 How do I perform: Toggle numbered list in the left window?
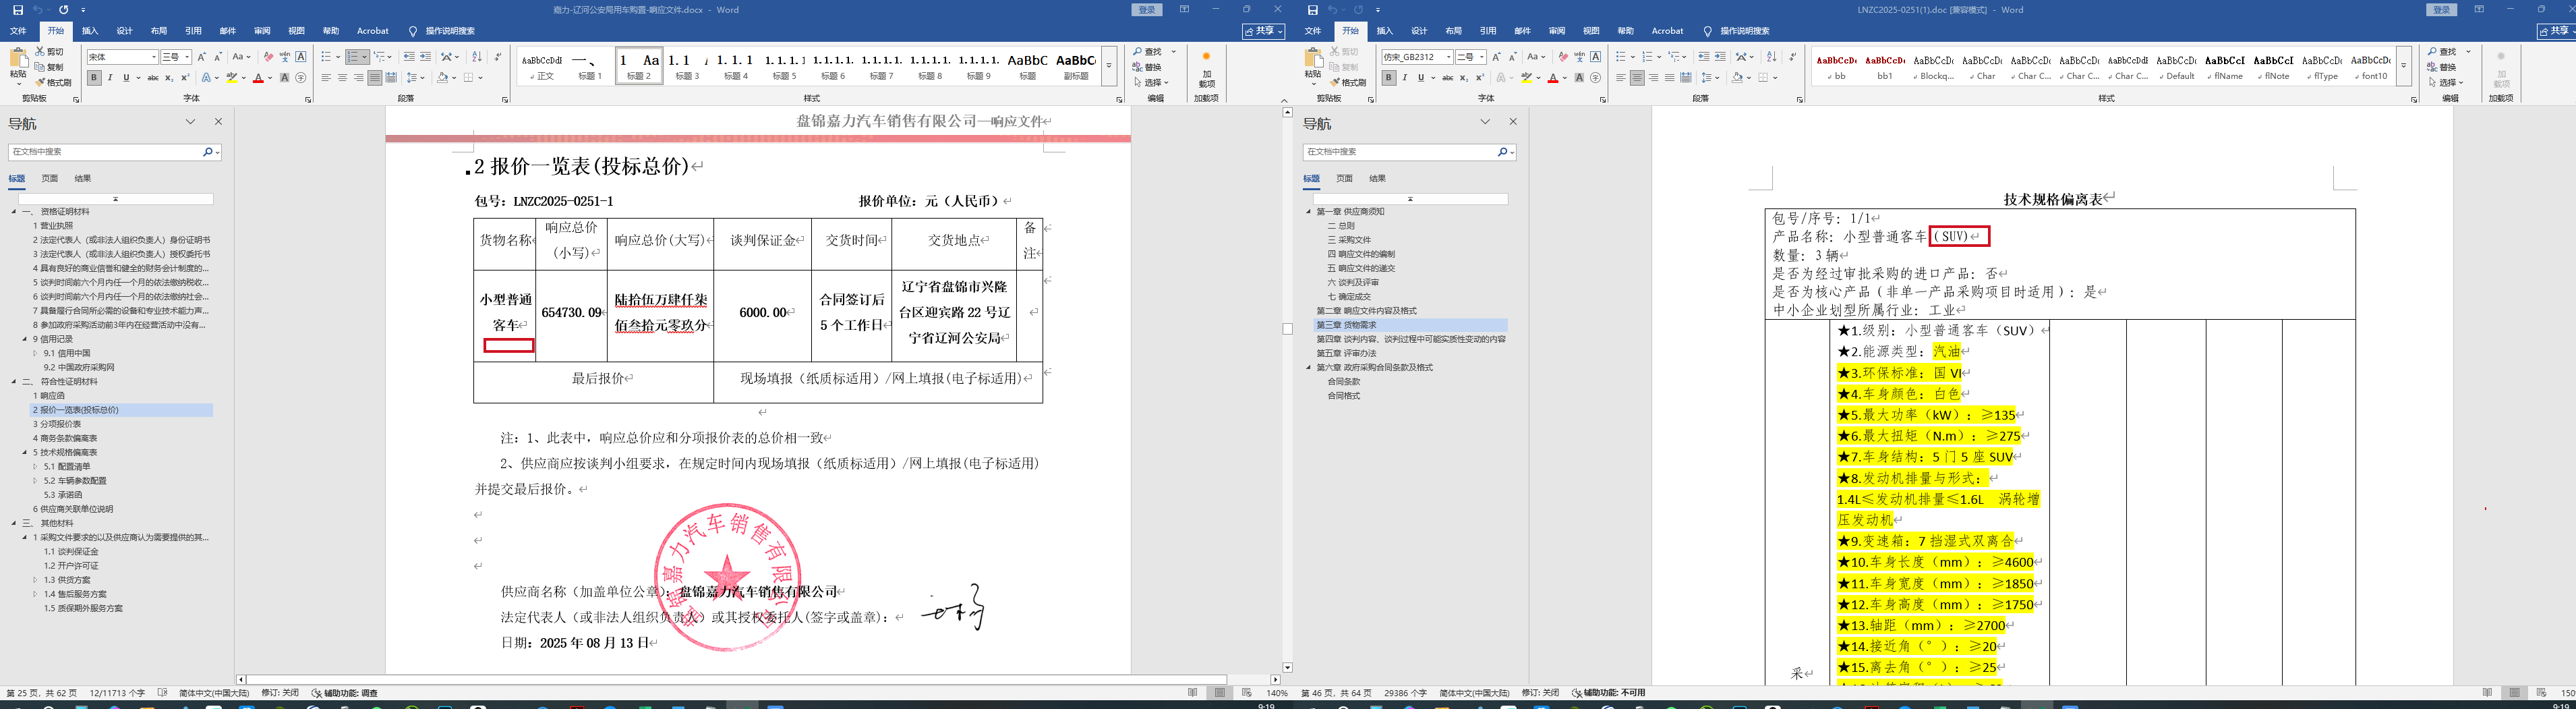click(x=354, y=57)
